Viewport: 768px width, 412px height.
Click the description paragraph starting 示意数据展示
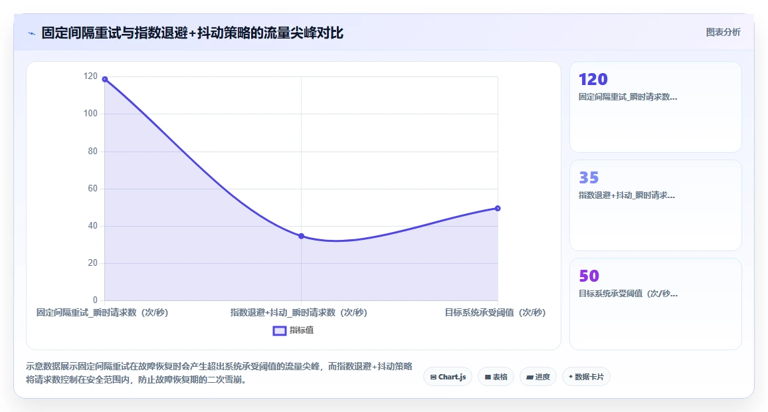[219, 373]
